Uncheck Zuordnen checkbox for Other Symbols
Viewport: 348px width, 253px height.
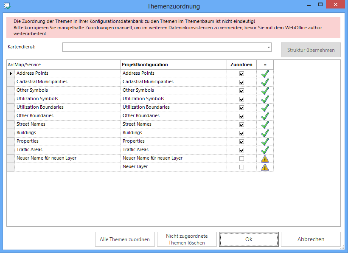click(x=242, y=91)
